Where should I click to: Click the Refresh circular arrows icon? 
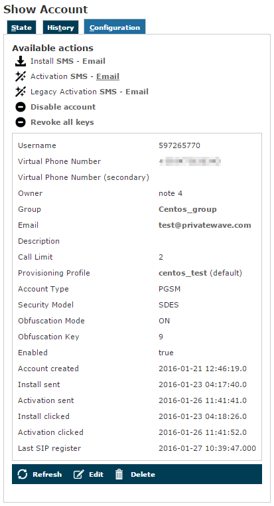23,474
